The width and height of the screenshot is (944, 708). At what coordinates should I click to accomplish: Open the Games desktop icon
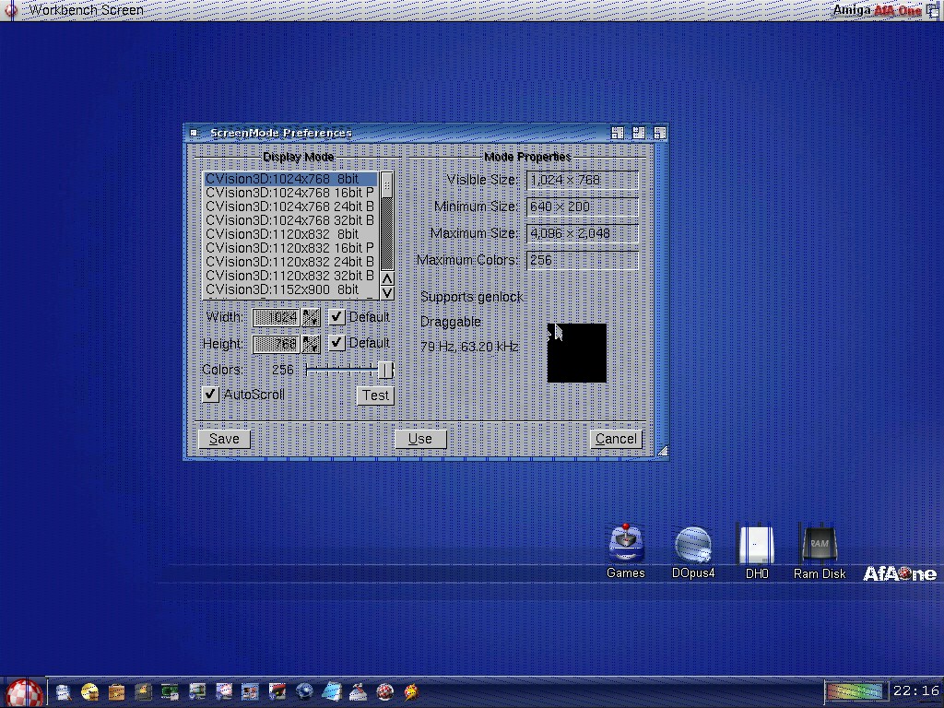[x=625, y=545]
